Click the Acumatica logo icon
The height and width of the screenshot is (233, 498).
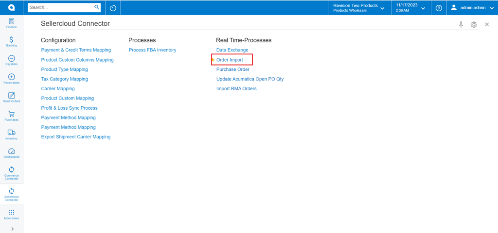tap(12, 8)
